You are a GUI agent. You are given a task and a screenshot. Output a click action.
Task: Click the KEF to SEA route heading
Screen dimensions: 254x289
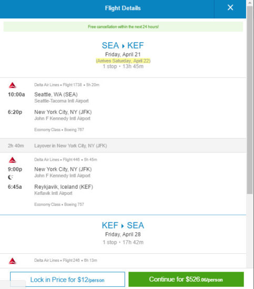123,225
